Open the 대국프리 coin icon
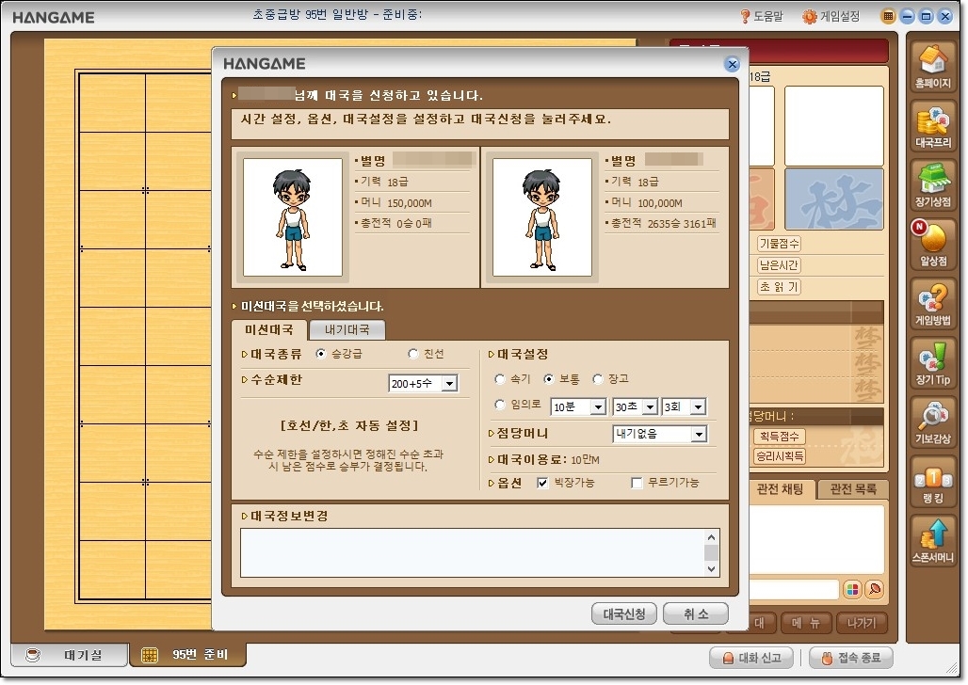Image resolution: width=968 pixels, height=685 pixels. pos(933,126)
